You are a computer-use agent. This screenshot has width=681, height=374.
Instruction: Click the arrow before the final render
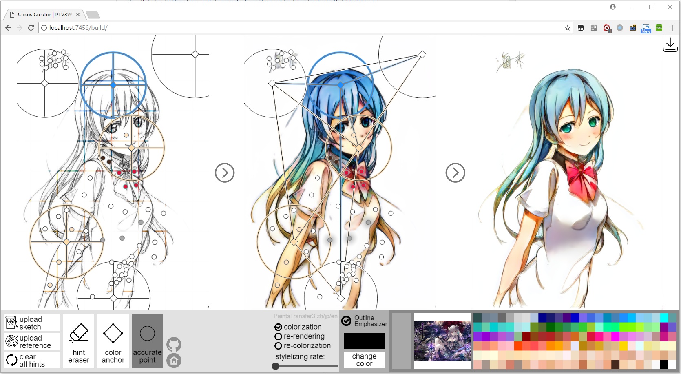pyautogui.click(x=455, y=173)
